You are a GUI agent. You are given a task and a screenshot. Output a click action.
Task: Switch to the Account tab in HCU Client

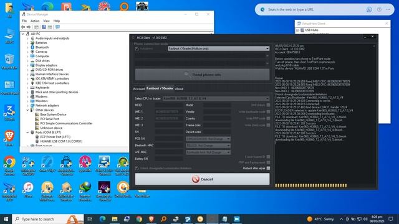click(139, 88)
